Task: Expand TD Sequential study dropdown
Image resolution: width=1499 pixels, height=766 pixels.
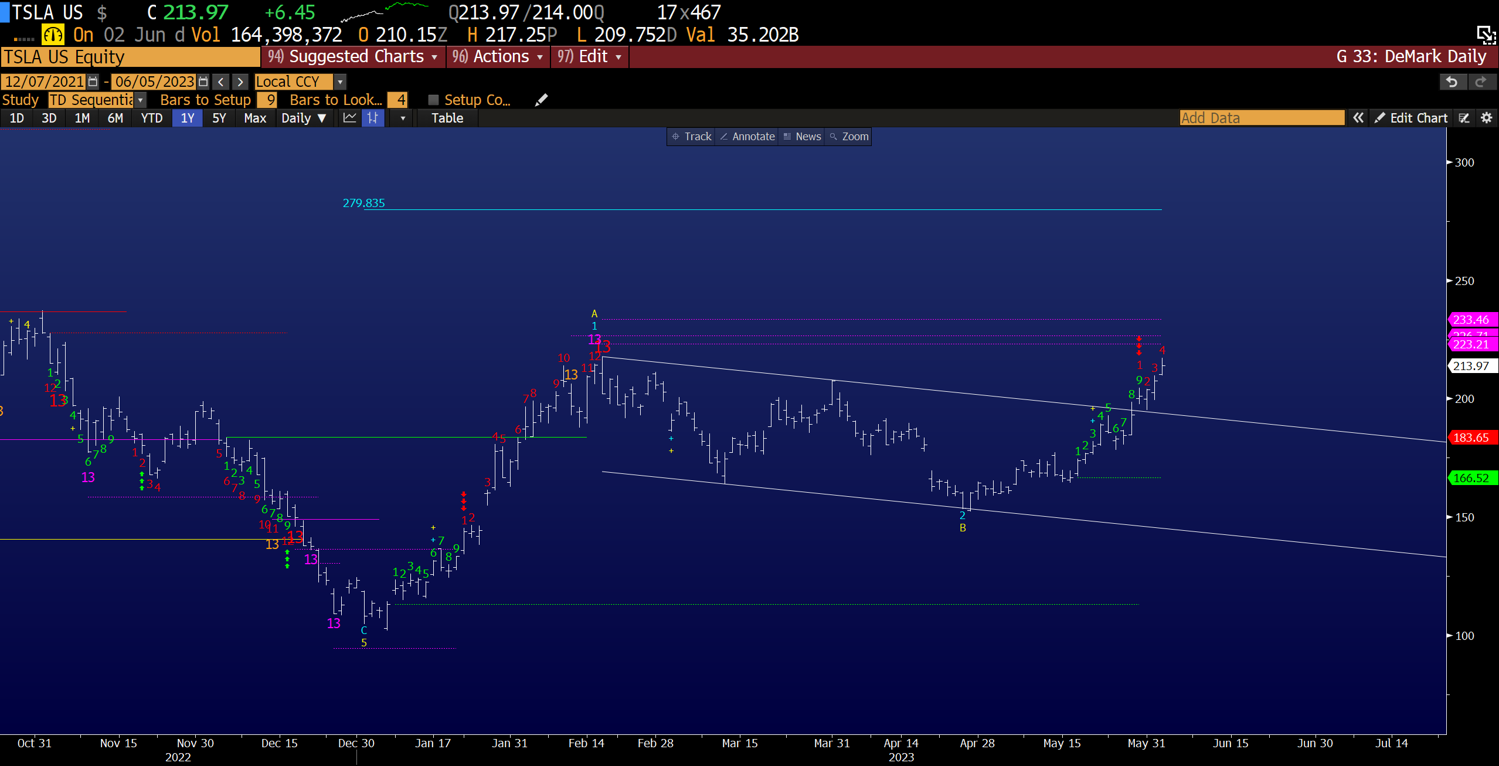Action: point(141,100)
